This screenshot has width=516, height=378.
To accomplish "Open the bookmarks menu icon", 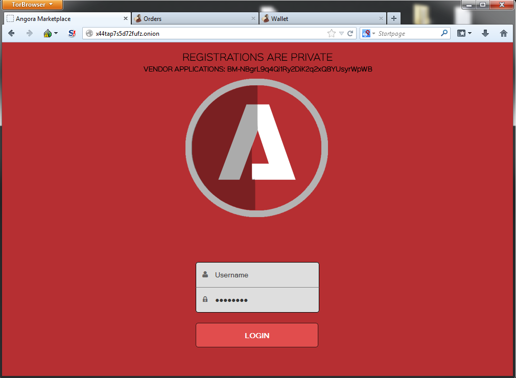I will coord(461,33).
